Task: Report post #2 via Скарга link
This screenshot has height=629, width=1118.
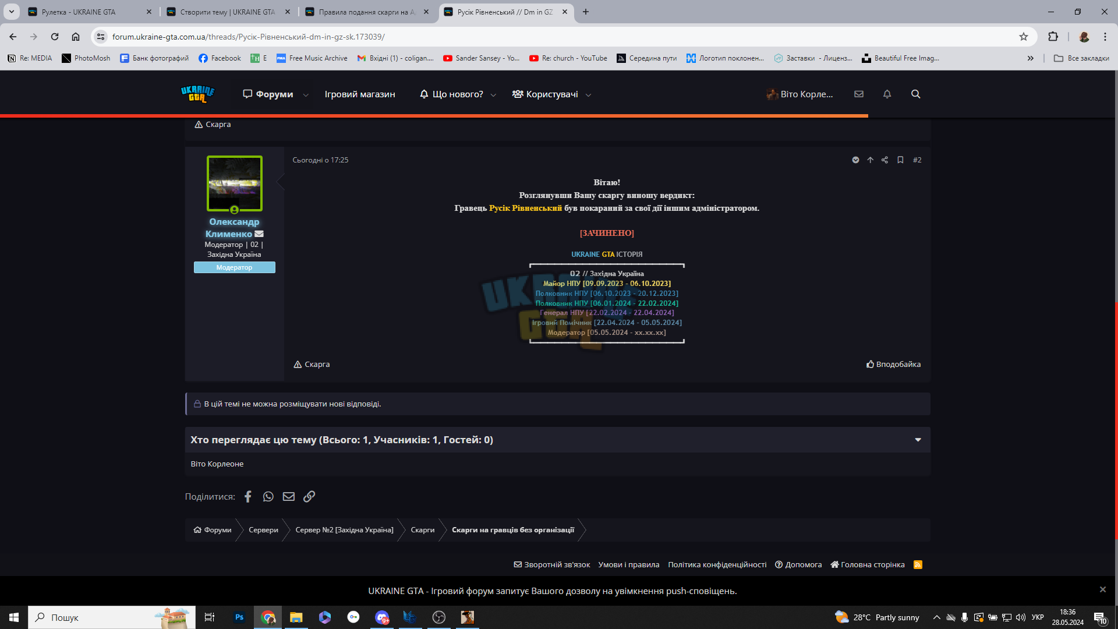Action: 312,365
